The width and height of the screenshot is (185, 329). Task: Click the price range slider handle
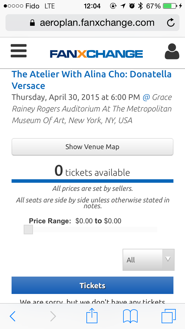28,229
